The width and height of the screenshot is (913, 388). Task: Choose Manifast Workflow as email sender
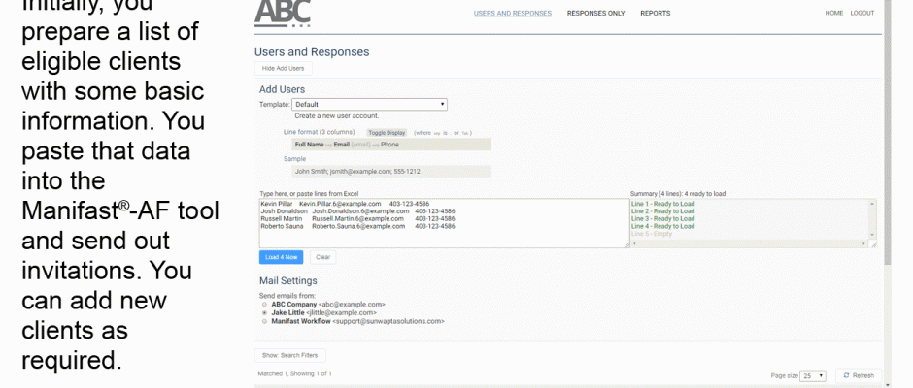click(264, 320)
